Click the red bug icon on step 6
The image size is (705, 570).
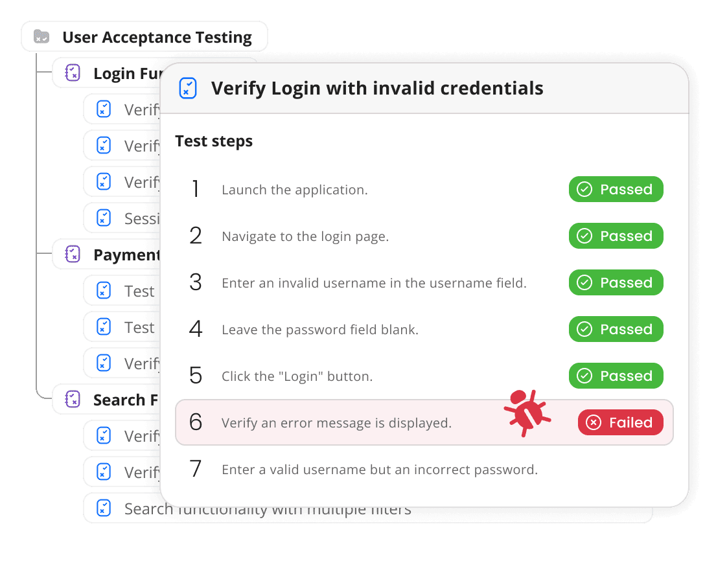[527, 413]
